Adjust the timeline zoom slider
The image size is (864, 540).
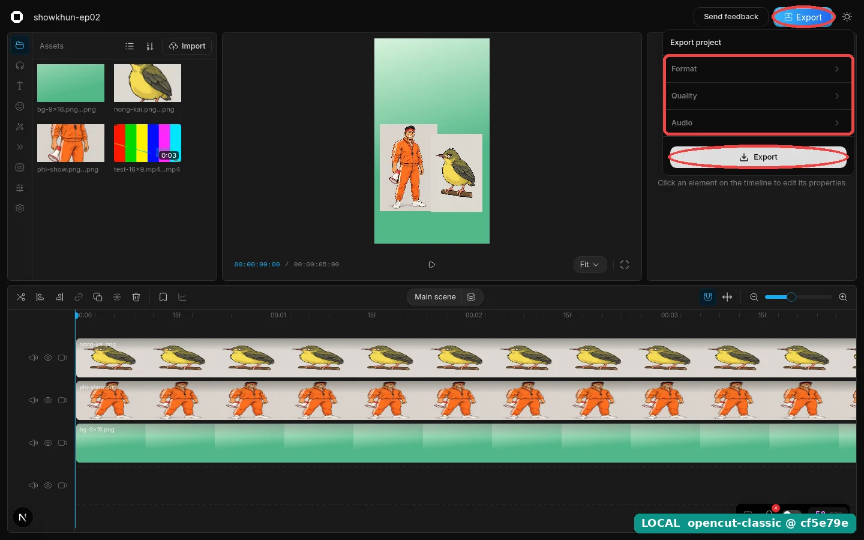[798, 297]
